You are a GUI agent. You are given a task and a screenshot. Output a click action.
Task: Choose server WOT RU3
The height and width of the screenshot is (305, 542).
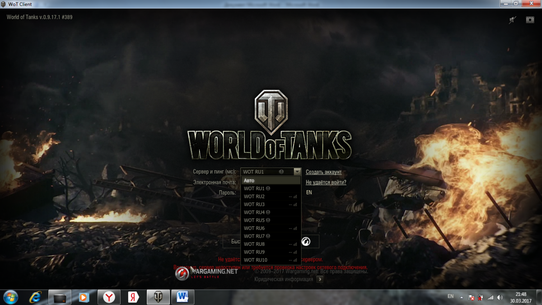tap(271, 204)
